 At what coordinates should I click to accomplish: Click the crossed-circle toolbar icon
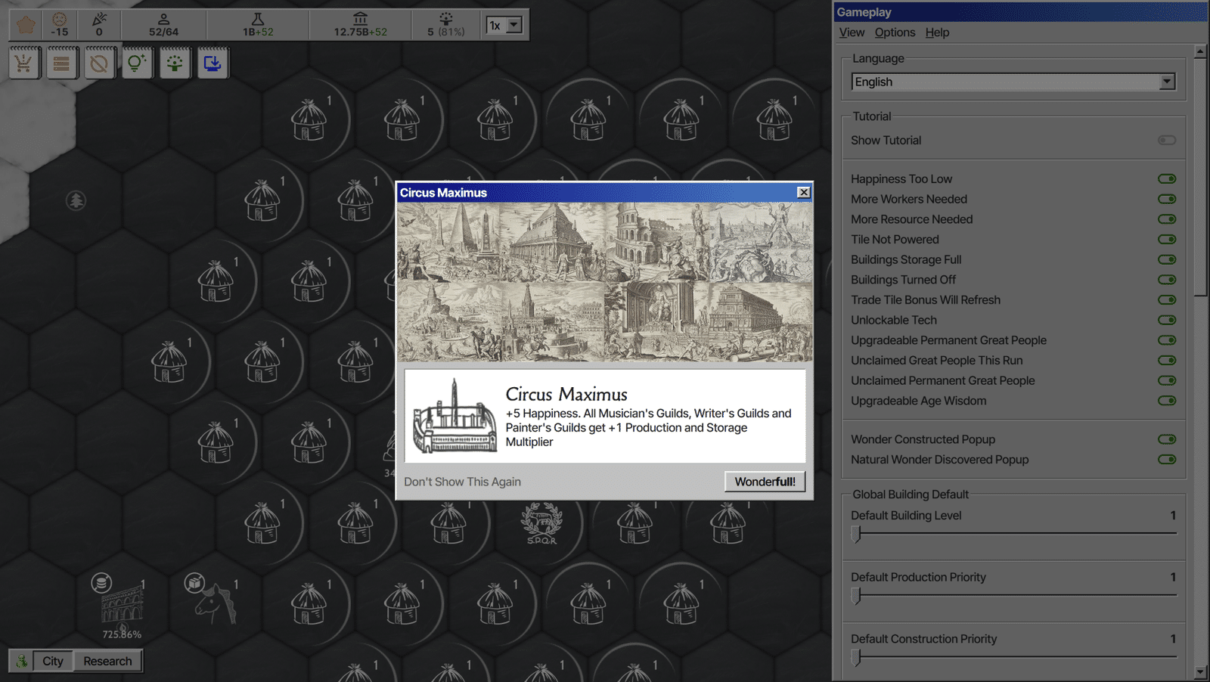tap(99, 63)
